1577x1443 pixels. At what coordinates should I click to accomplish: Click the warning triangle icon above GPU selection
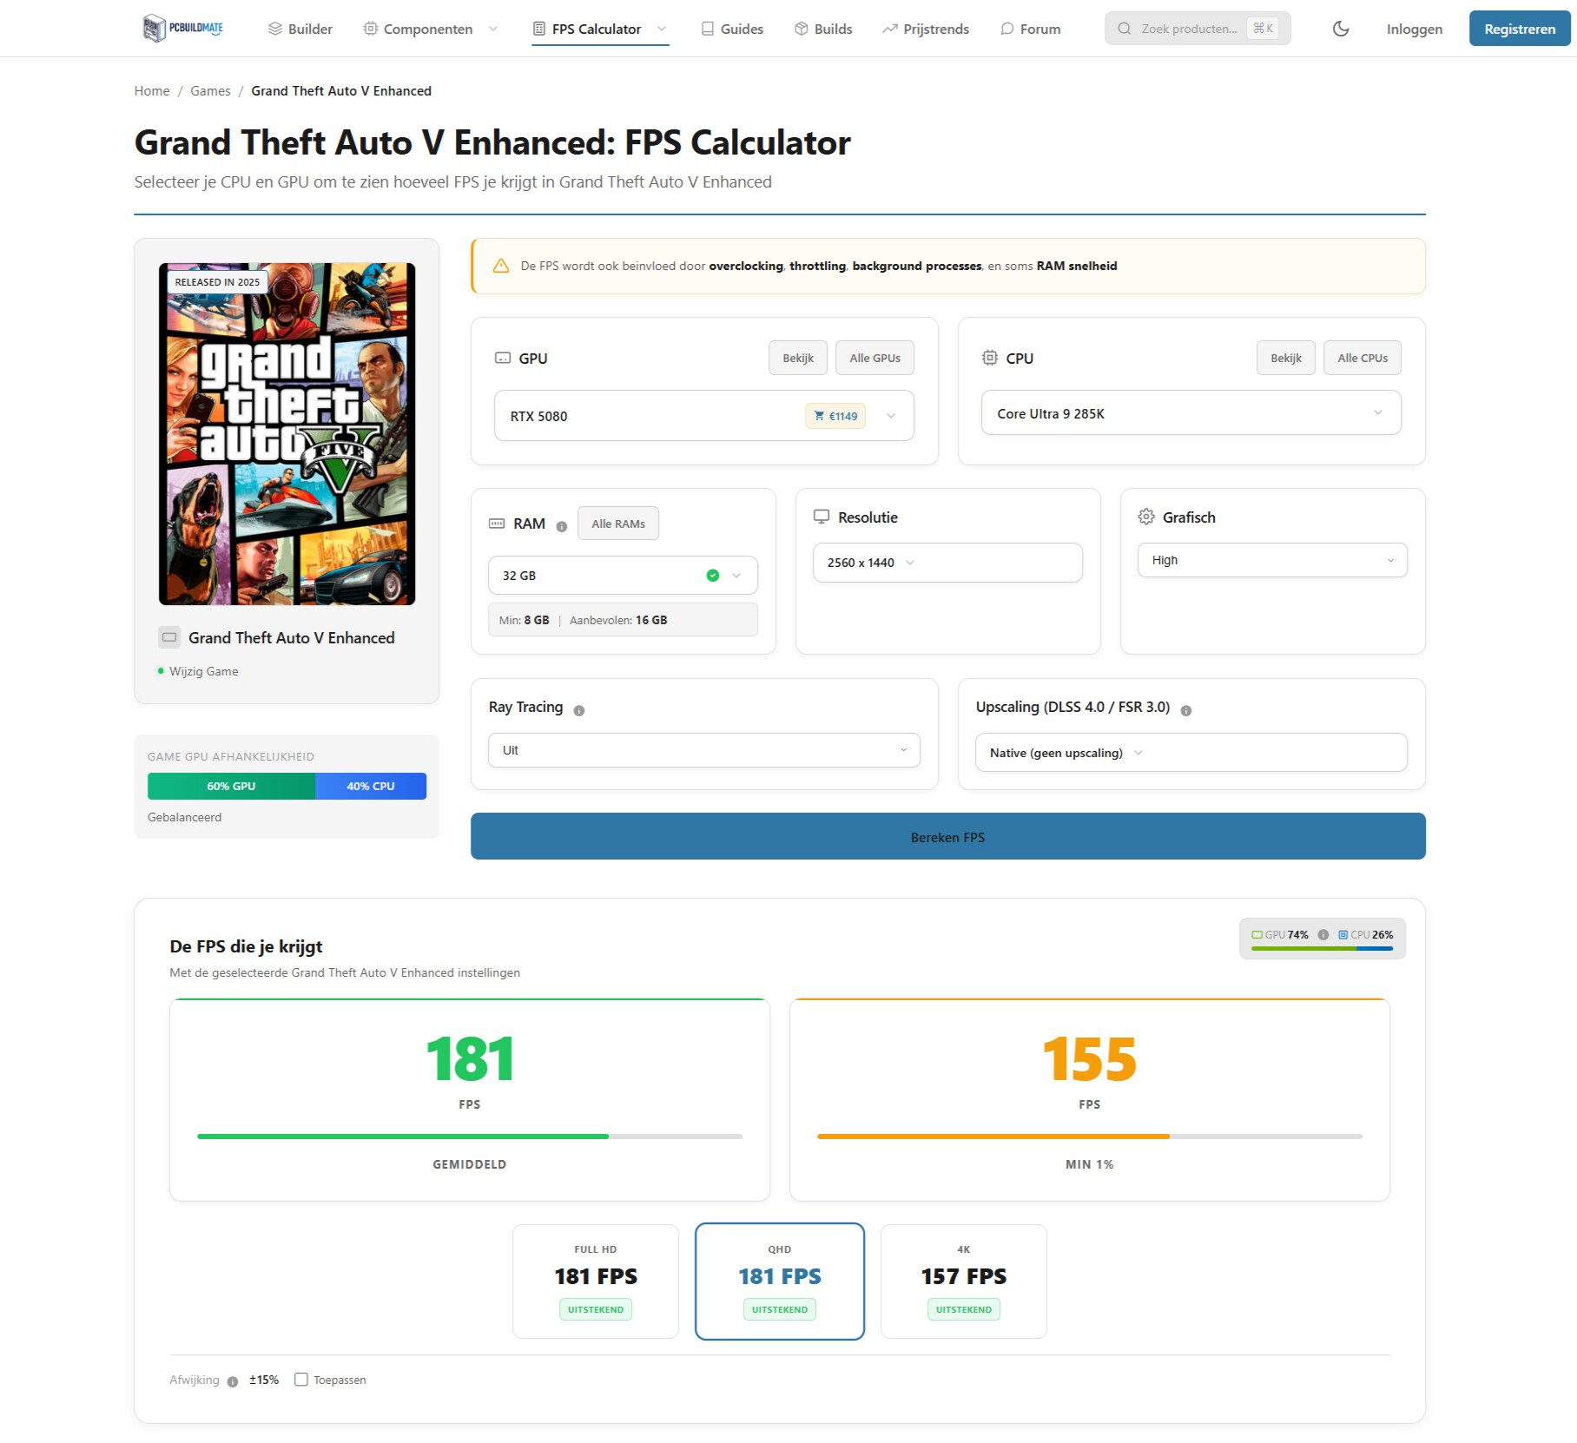coord(502,267)
